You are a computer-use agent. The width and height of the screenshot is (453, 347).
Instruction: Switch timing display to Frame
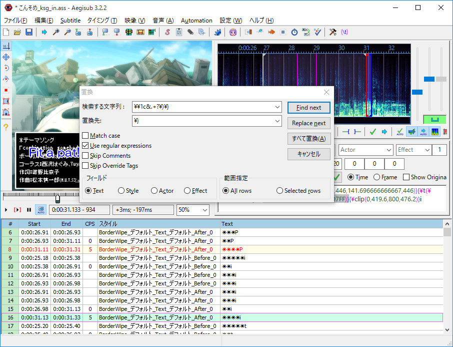point(376,177)
